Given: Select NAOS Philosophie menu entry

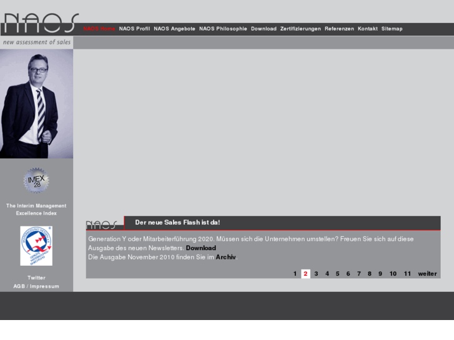Looking at the screenshot, I should pyautogui.click(x=223, y=29).
